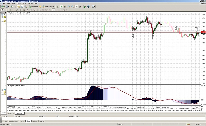This screenshot has width=206, height=126.
Task: Open the Help menu
Action: coord(36,3)
